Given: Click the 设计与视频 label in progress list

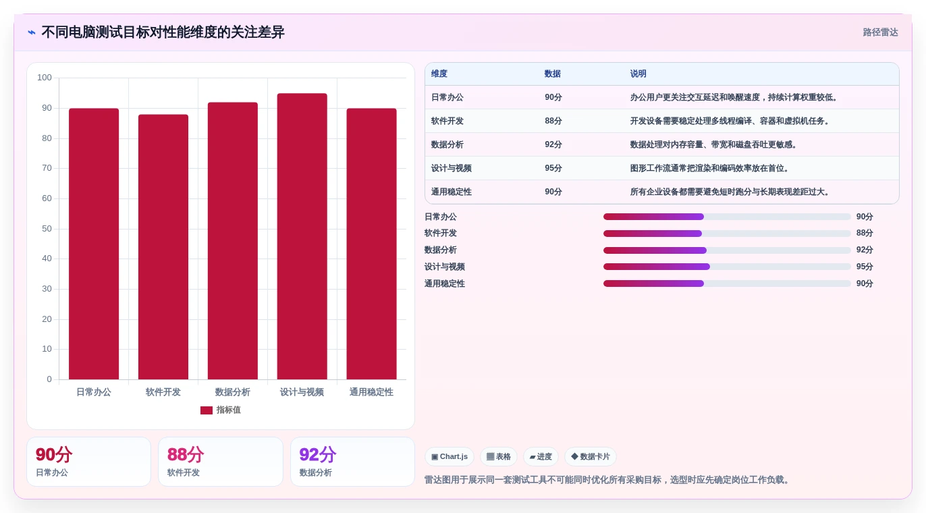Looking at the screenshot, I should tap(445, 267).
